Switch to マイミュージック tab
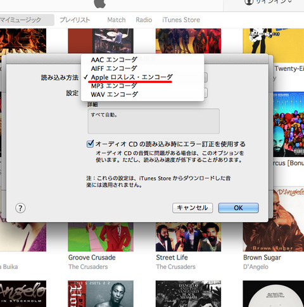 (27, 20)
